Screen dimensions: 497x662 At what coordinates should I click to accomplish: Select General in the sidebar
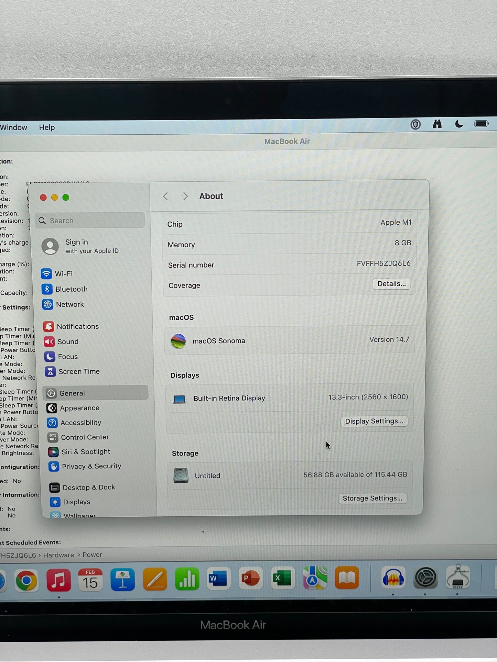click(96, 393)
